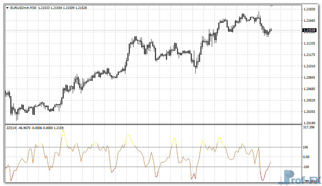
Task: Click the 0.00 level label on indicator scale
Action: [306, 157]
